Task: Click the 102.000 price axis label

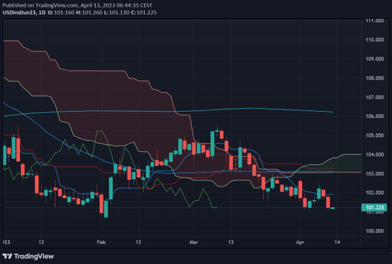Action: click(x=374, y=193)
